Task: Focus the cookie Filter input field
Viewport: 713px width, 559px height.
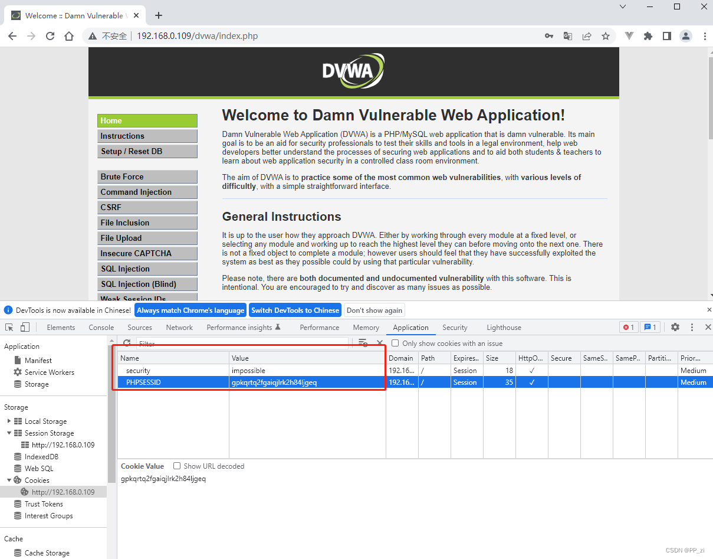Action: pyautogui.click(x=242, y=343)
